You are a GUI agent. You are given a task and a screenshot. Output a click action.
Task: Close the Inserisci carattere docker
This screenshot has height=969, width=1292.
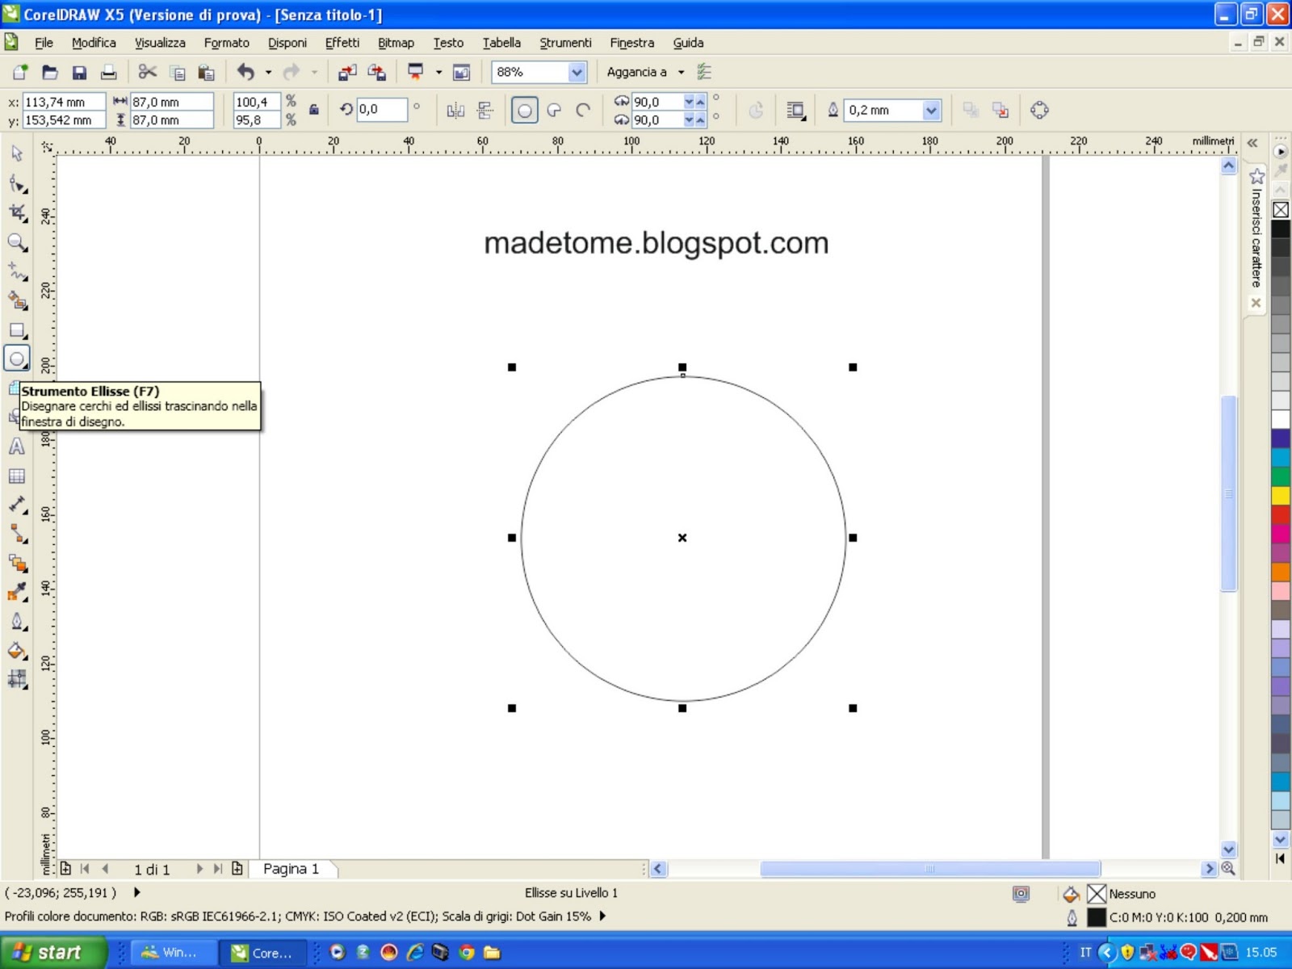click(1256, 303)
